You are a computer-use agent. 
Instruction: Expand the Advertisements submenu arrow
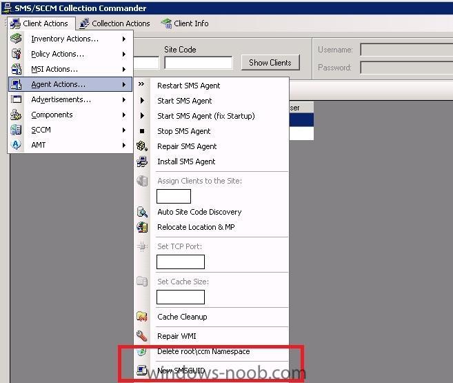[124, 99]
